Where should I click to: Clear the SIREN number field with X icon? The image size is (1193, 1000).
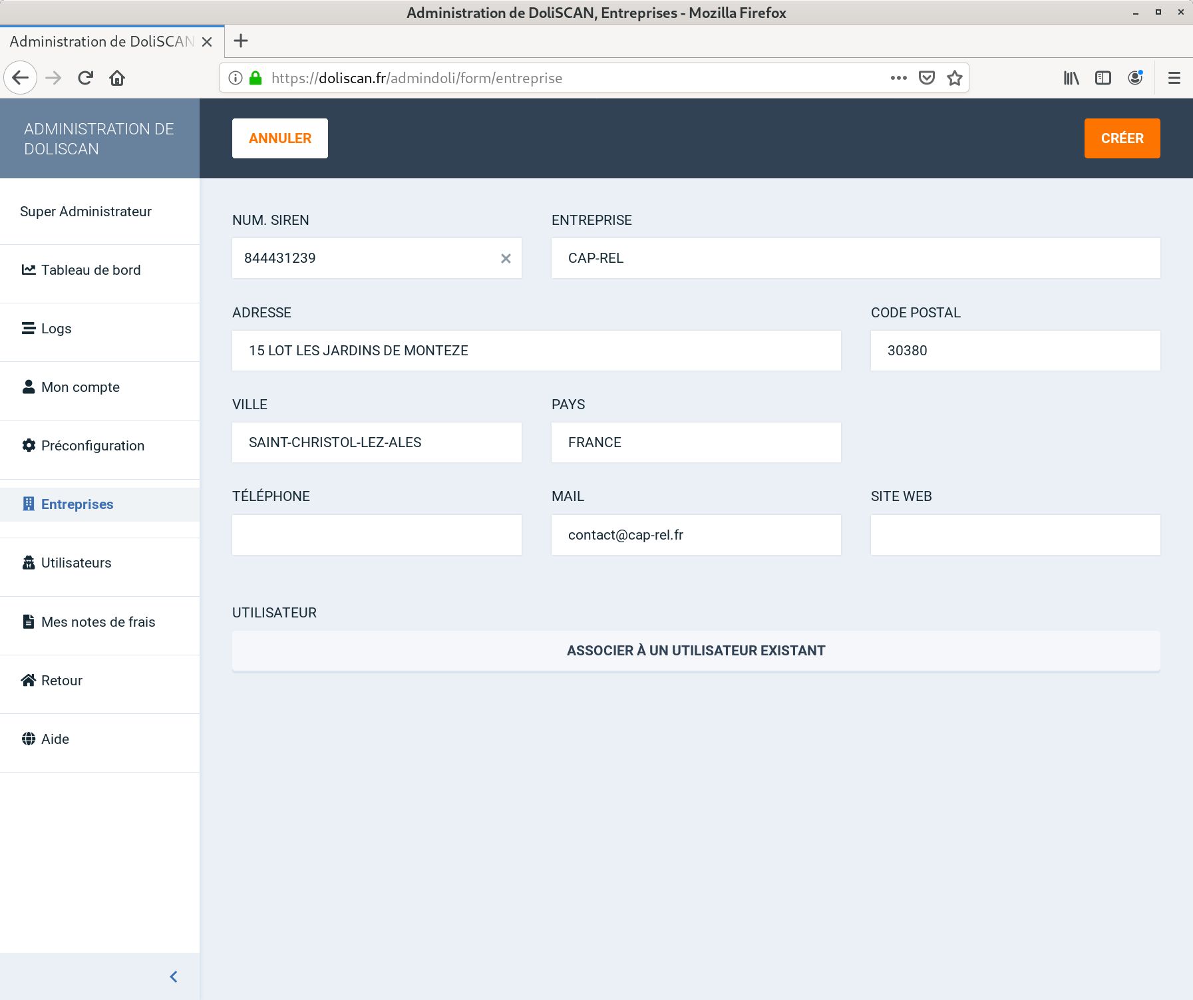click(506, 258)
